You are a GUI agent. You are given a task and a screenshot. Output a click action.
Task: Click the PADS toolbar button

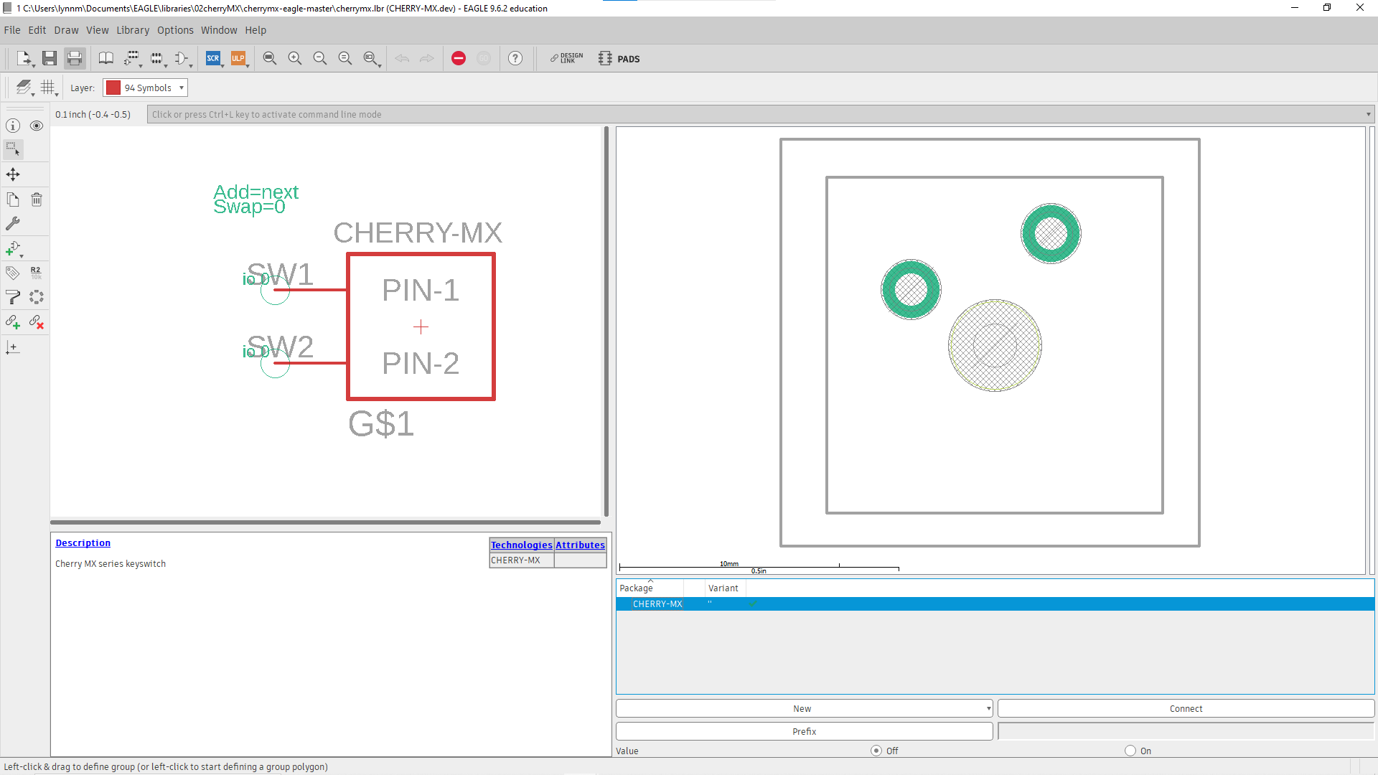pyautogui.click(x=619, y=59)
